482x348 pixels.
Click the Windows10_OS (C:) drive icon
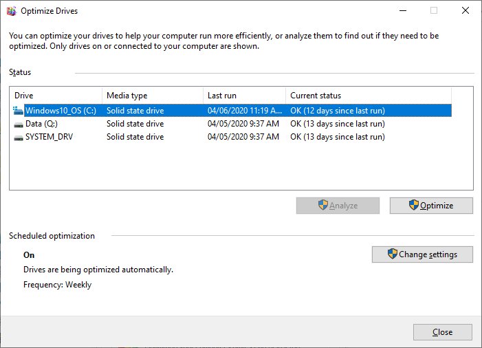click(x=18, y=110)
